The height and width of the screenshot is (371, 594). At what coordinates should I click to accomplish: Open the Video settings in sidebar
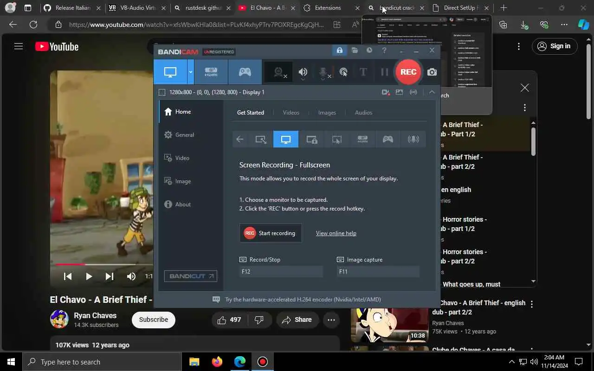(x=191, y=158)
